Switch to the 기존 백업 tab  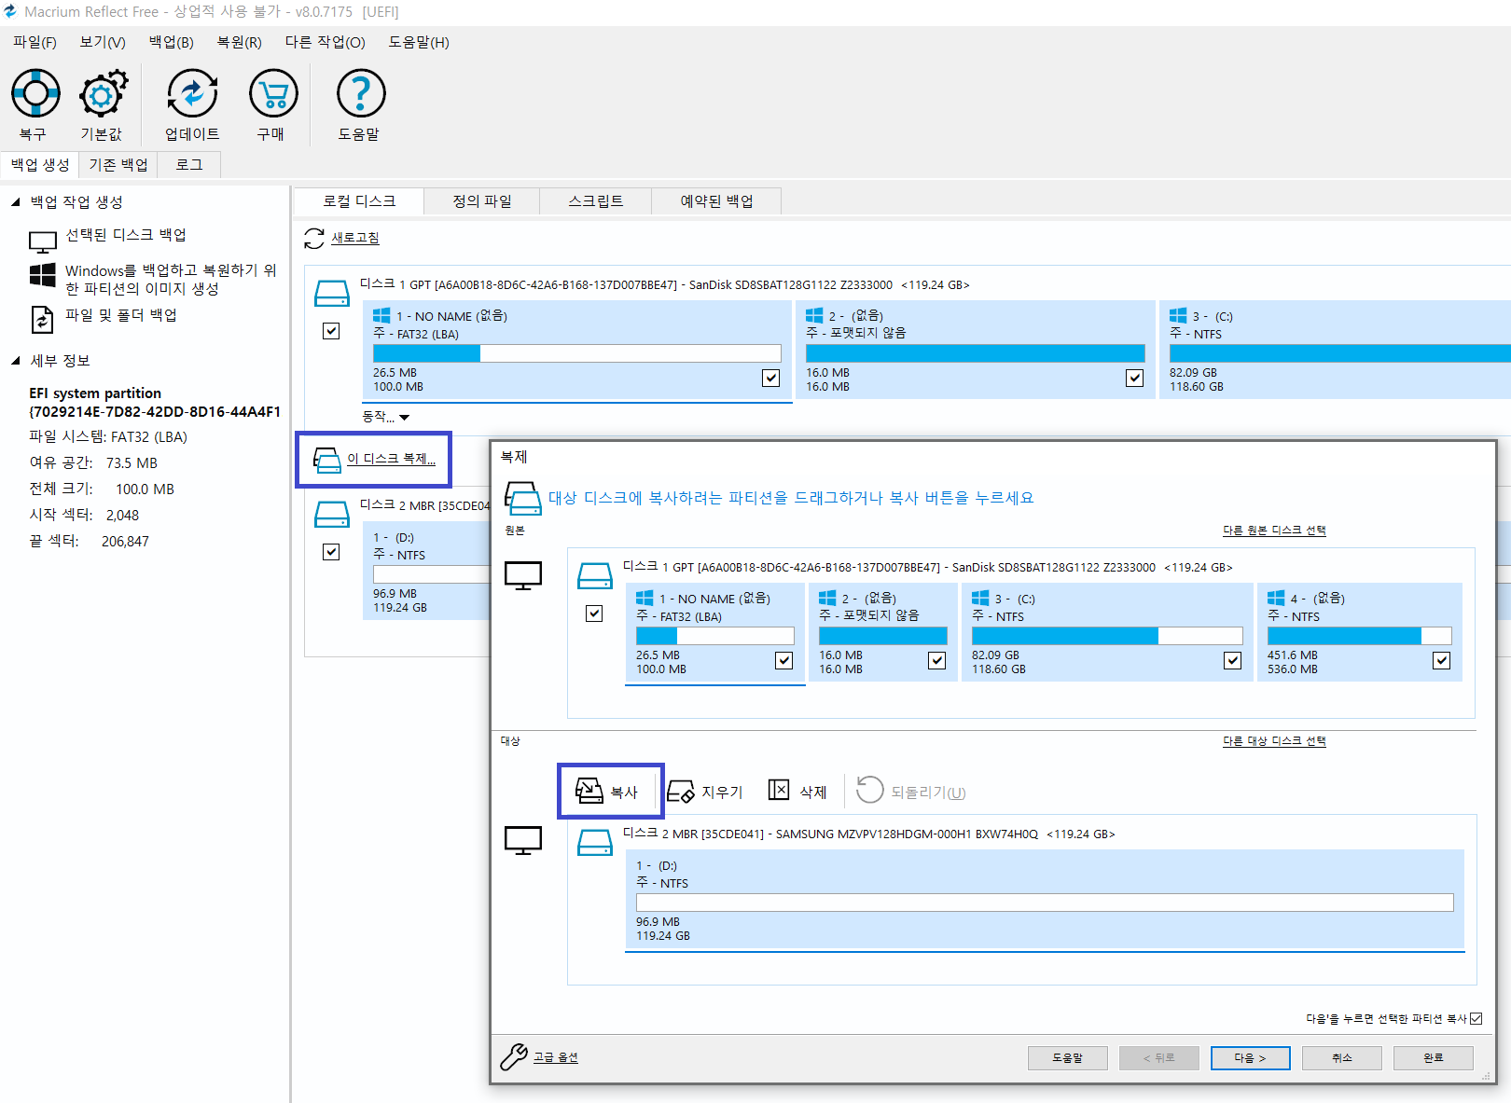(118, 165)
